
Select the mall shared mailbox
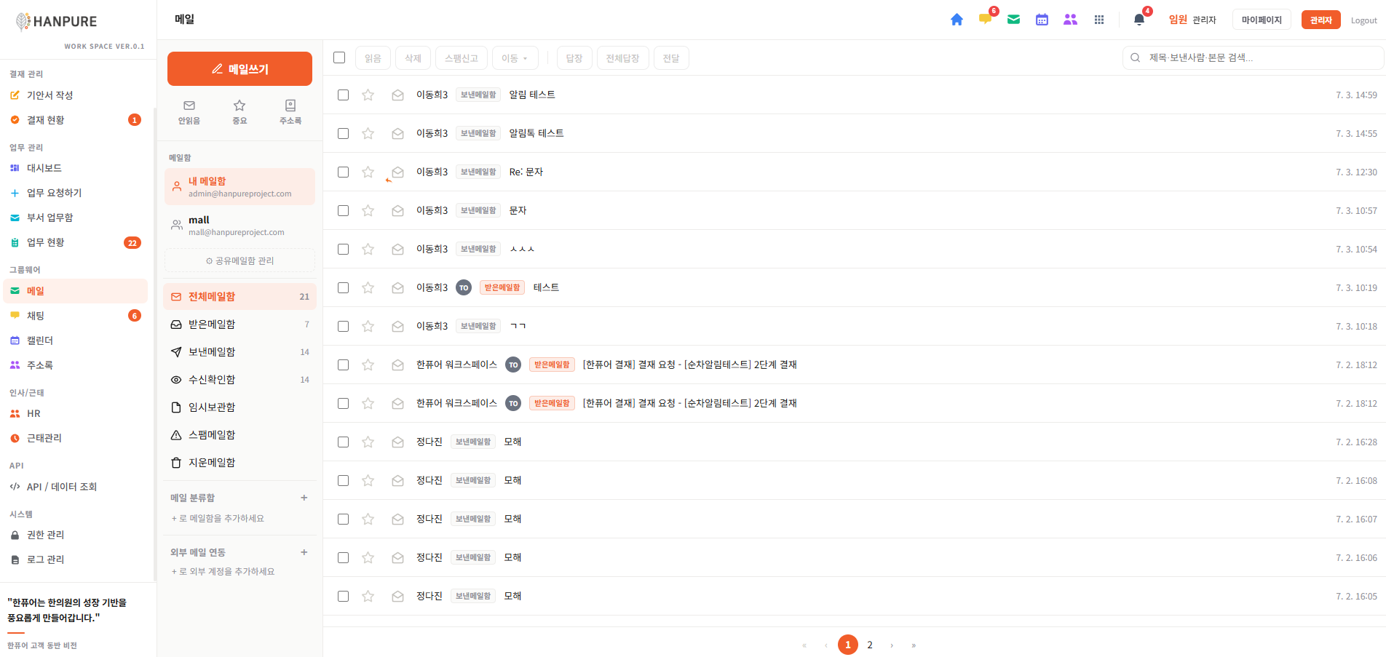pyautogui.click(x=239, y=226)
